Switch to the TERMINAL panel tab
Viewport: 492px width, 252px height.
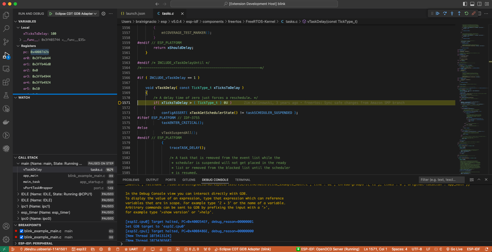pos(243,180)
